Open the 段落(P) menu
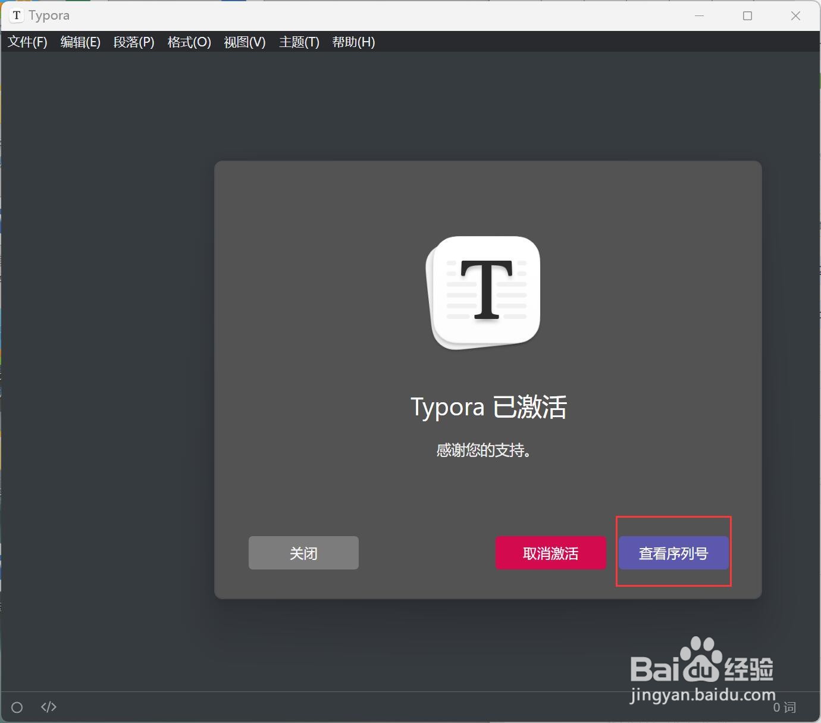821x723 pixels. 134,42
